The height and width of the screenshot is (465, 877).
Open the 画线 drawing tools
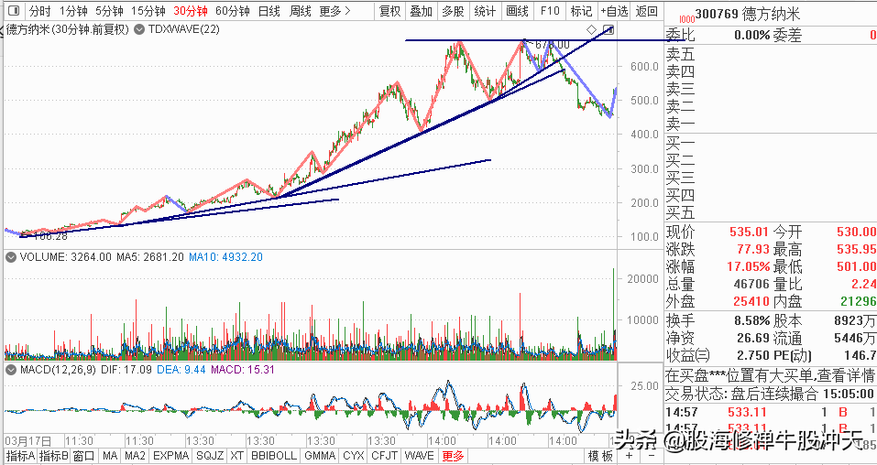[x=517, y=11]
